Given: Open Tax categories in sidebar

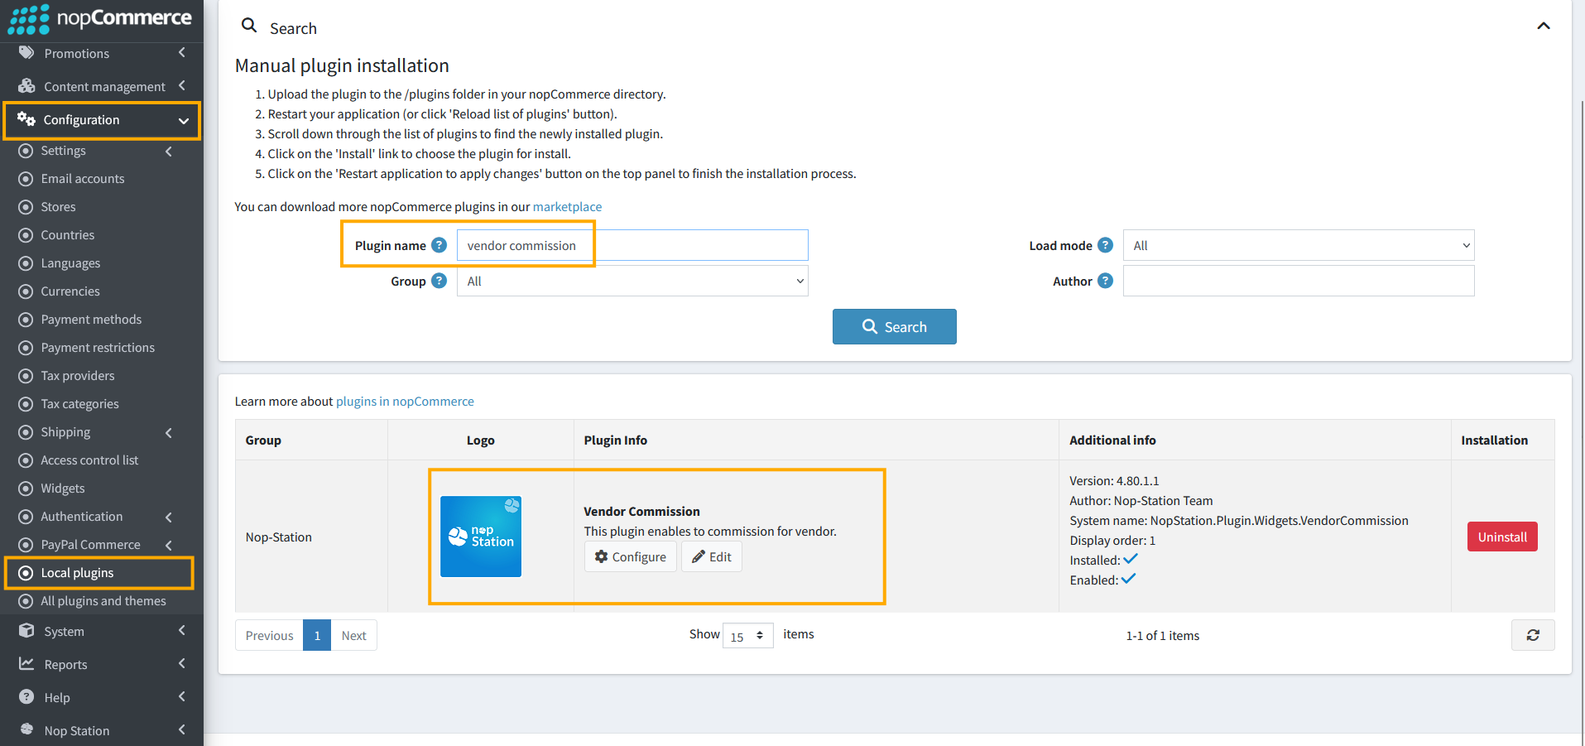Looking at the screenshot, I should tap(79, 404).
